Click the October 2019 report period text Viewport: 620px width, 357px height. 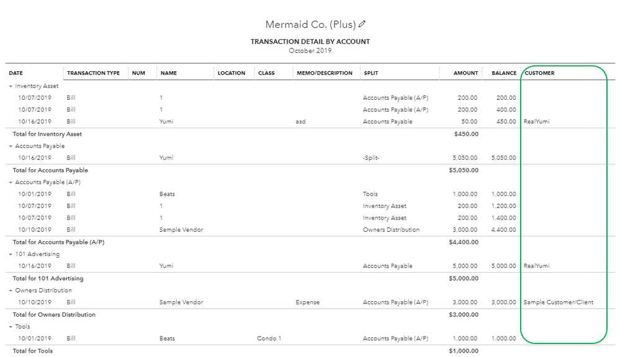[310, 51]
